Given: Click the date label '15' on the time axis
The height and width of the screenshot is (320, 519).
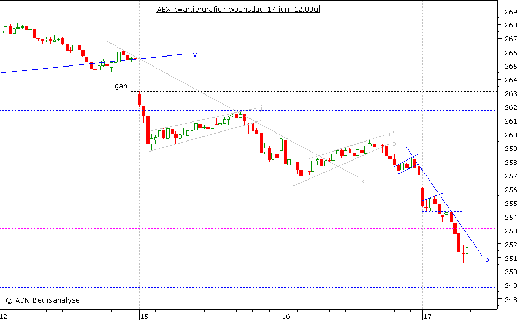Looking at the screenshot, I should point(144,317).
